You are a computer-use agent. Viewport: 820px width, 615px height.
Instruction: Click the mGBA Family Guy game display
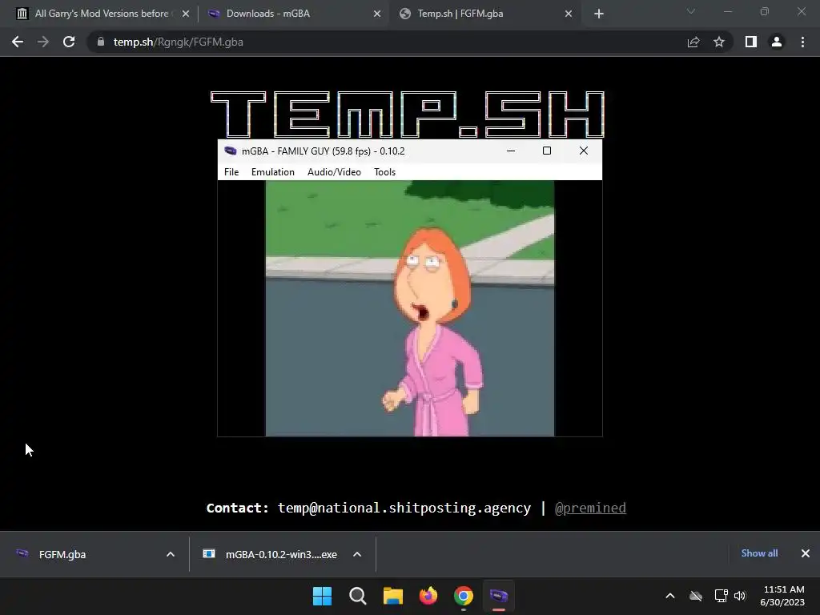coord(410,308)
